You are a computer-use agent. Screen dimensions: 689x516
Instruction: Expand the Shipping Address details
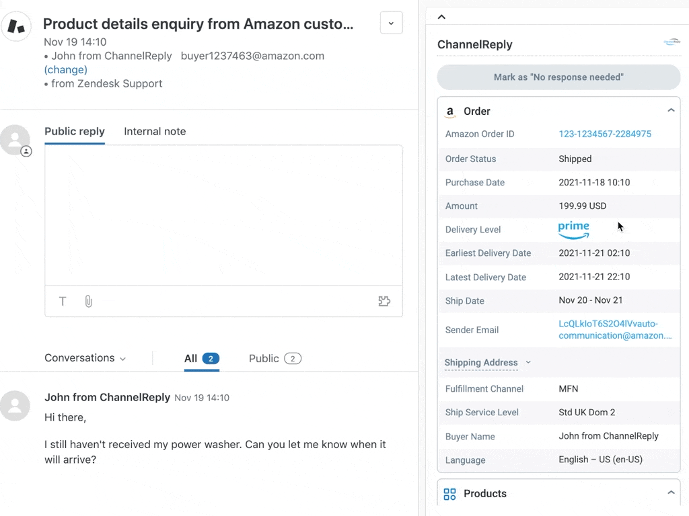pyautogui.click(x=488, y=362)
